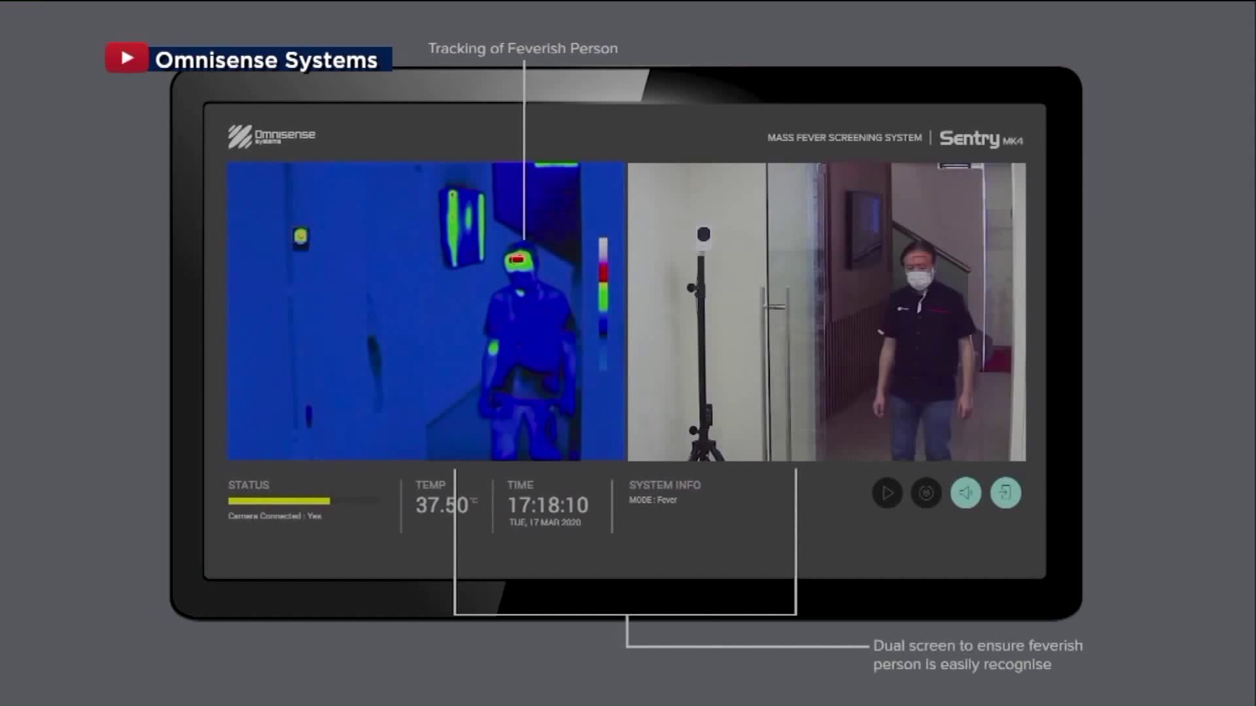Click the Sentry MK4 product logo
The width and height of the screenshot is (1256, 706).
[981, 139]
